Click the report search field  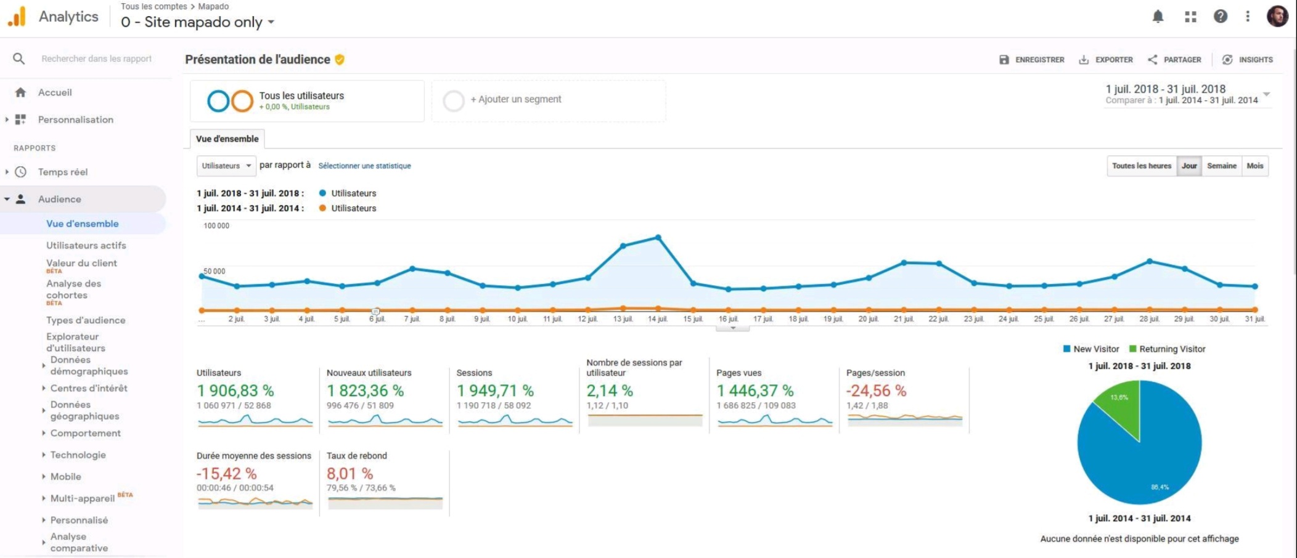96,59
